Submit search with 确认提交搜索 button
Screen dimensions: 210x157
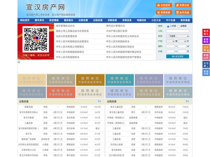point(178,56)
